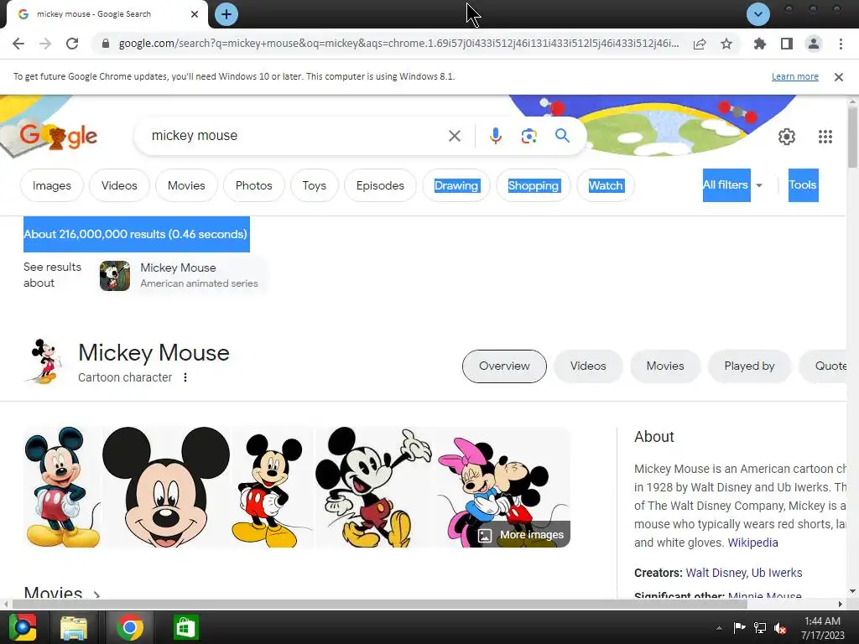Select the Episodes filter chip

380,185
